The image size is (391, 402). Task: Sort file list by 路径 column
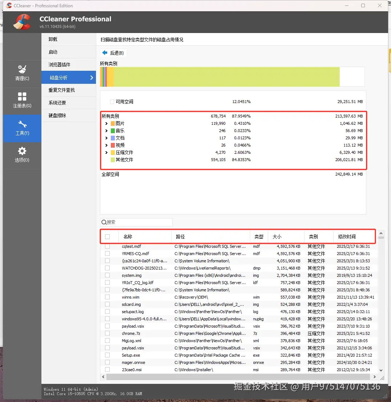pyautogui.click(x=210, y=237)
